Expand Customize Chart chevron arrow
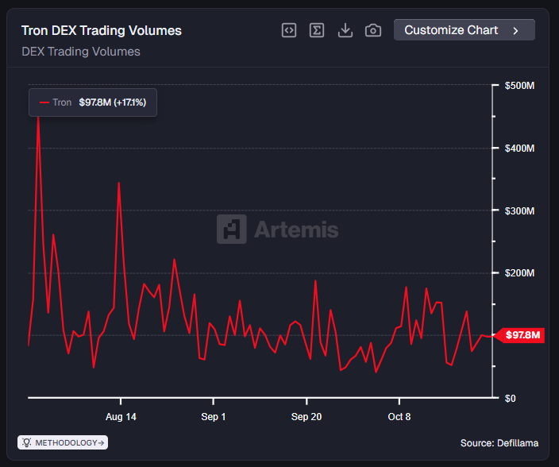This screenshot has height=467, width=559. coord(515,31)
